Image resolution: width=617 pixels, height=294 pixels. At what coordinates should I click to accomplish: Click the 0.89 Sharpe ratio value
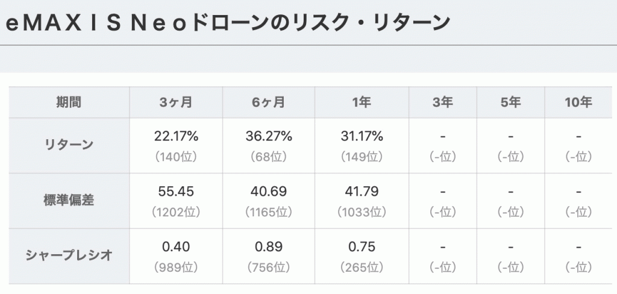[269, 247]
